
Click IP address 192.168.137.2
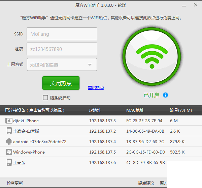point(103,131)
